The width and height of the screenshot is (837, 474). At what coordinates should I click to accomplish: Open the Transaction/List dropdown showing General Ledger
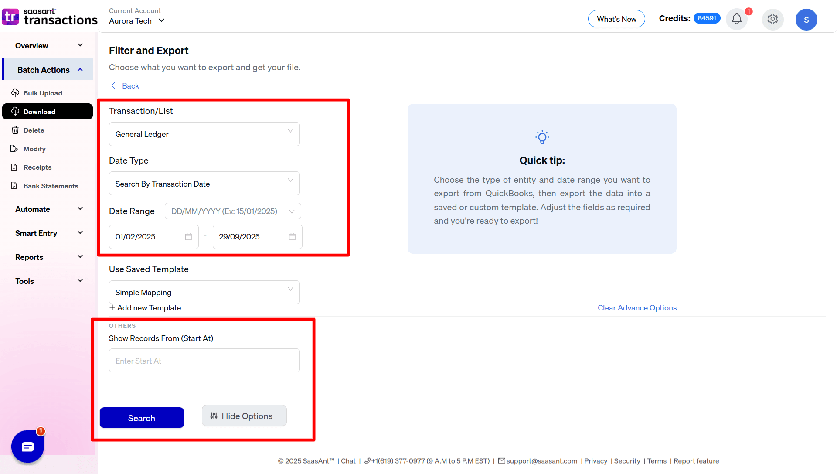pyautogui.click(x=204, y=134)
